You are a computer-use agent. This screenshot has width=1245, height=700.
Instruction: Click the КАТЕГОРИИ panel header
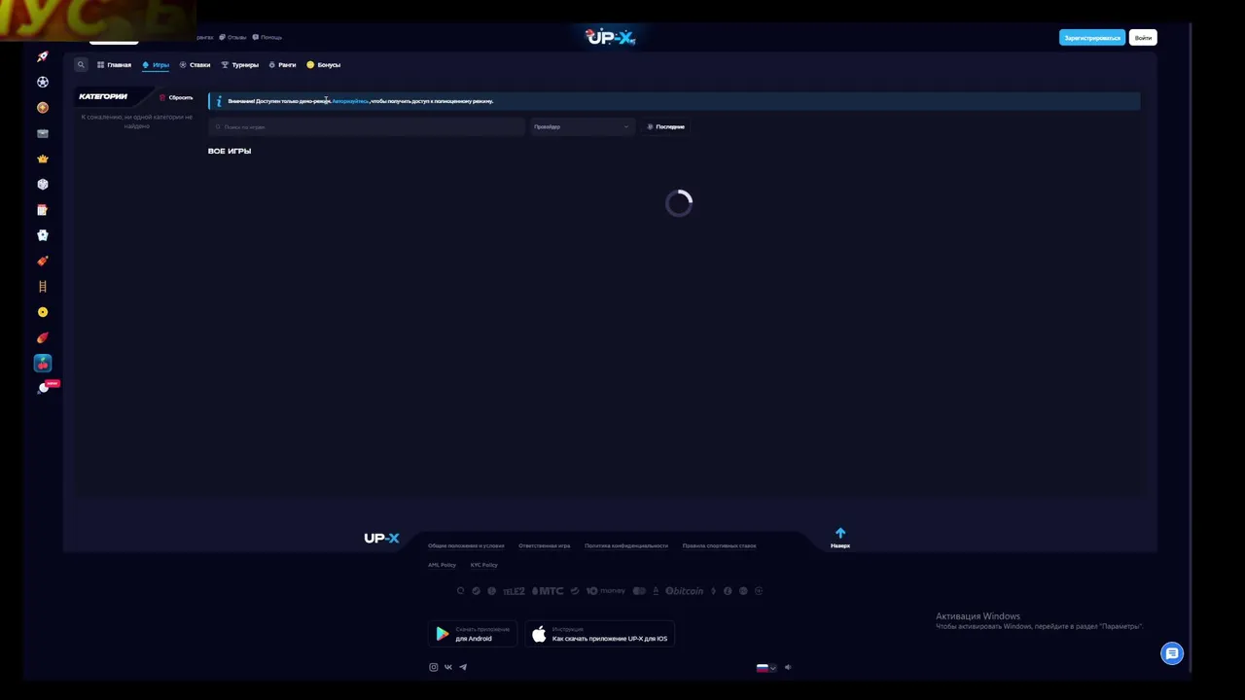pos(103,96)
